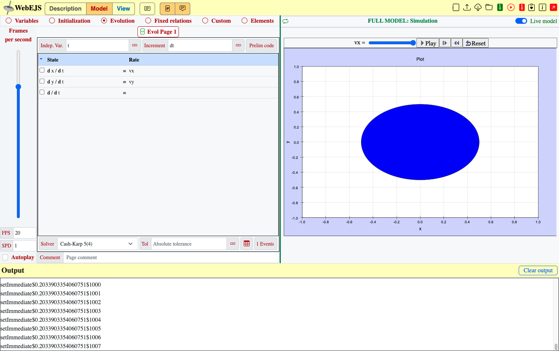Select the Elements radio button
This screenshot has height=351, width=559.
tap(244, 21)
